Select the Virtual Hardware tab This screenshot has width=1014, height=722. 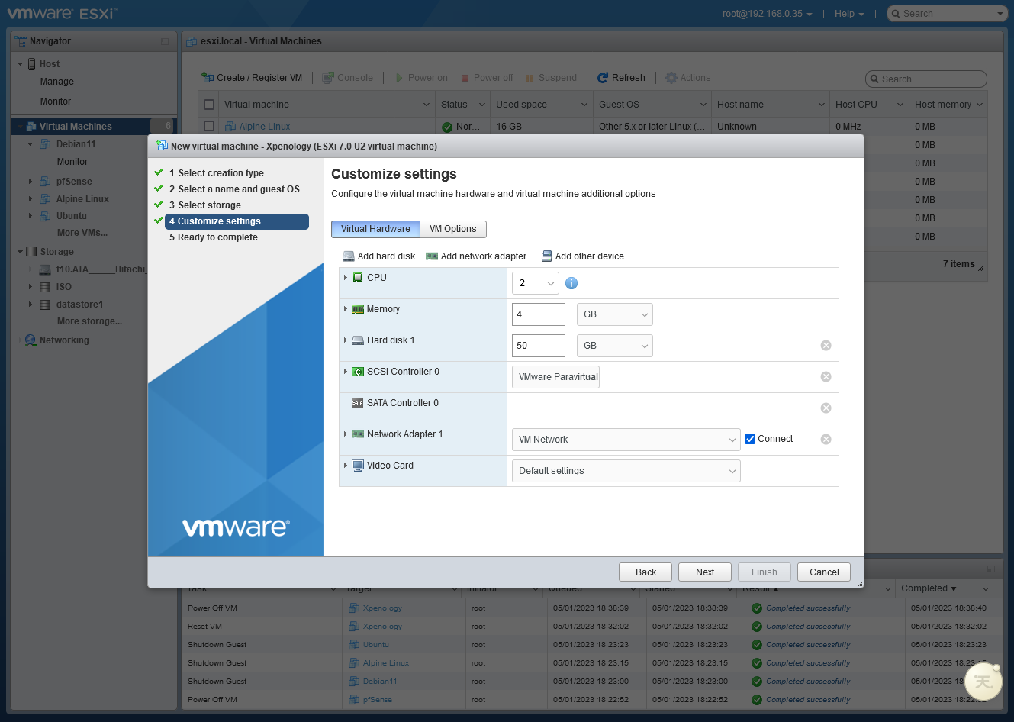375,229
